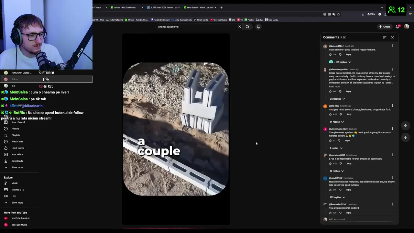
Task: Bookmark this page with the star icon
Action: click(x=339, y=14)
